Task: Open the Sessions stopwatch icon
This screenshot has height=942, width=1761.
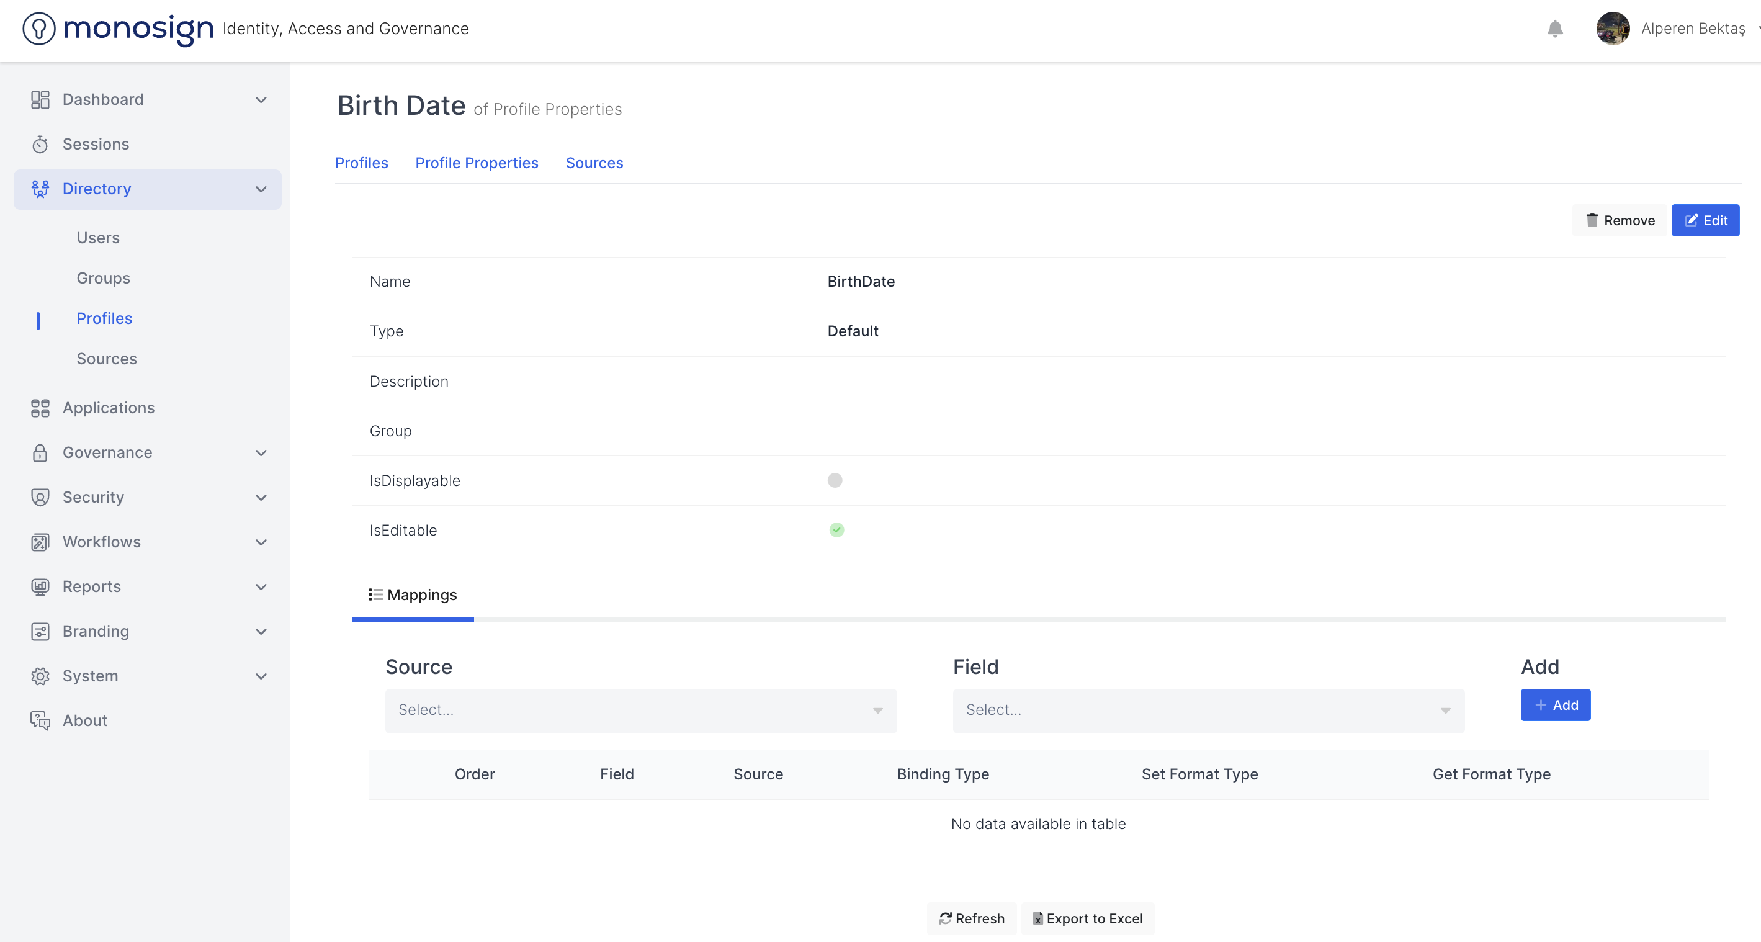Action: (x=40, y=144)
